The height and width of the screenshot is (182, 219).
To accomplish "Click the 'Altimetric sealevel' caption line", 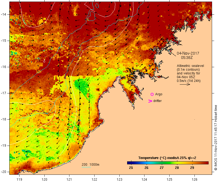I will coord(190,66).
